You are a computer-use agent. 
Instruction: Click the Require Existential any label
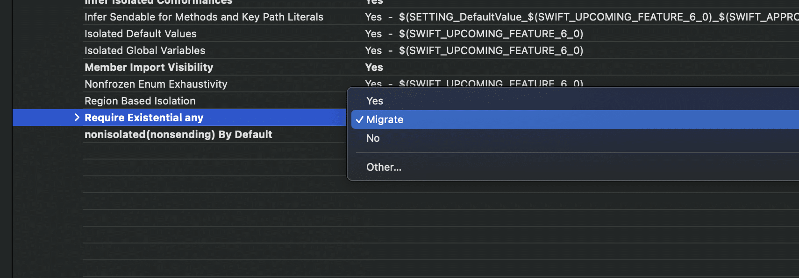pos(144,118)
